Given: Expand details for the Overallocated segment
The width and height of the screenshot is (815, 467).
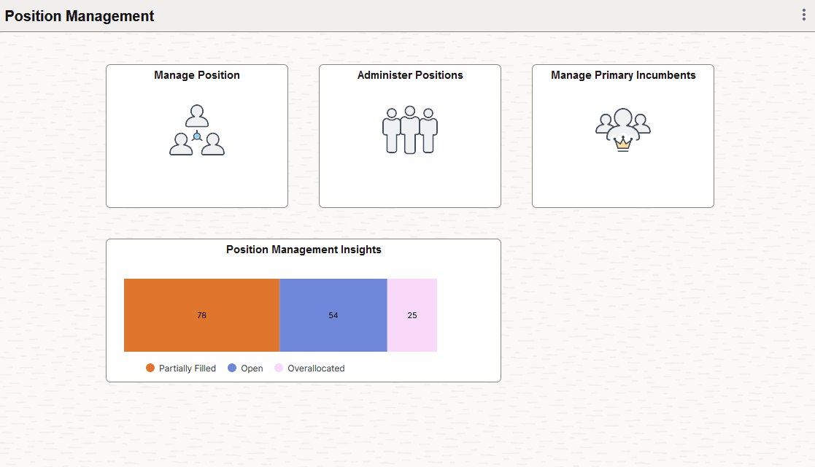Looking at the screenshot, I should click(412, 315).
